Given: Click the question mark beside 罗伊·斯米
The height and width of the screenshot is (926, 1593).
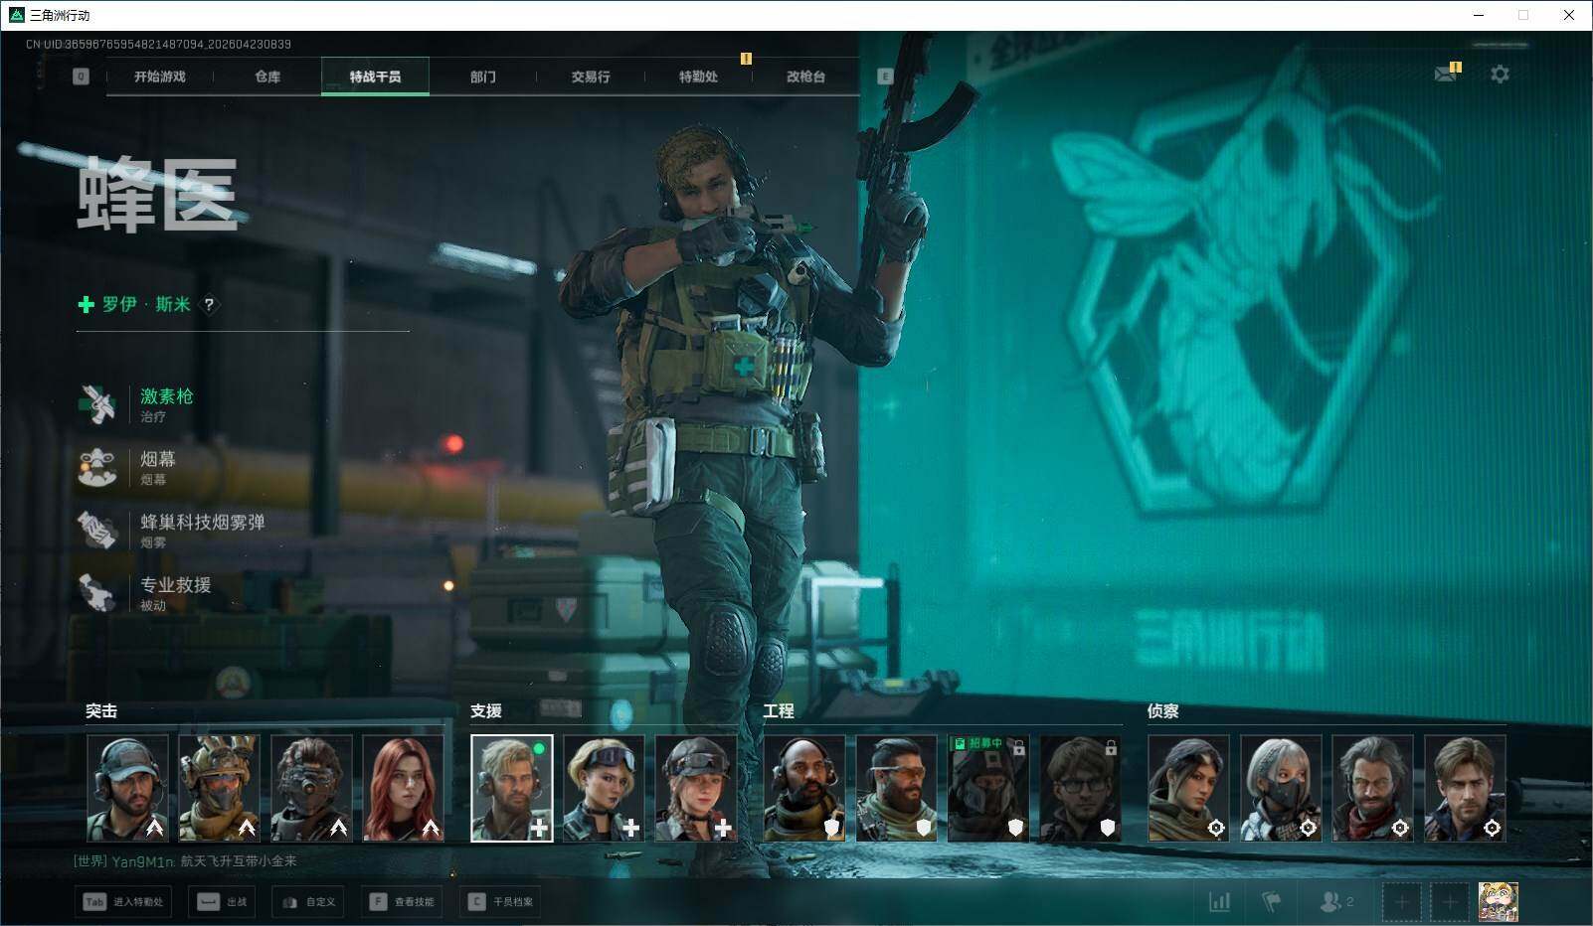Looking at the screenshot, I should [x=209, y=305].
